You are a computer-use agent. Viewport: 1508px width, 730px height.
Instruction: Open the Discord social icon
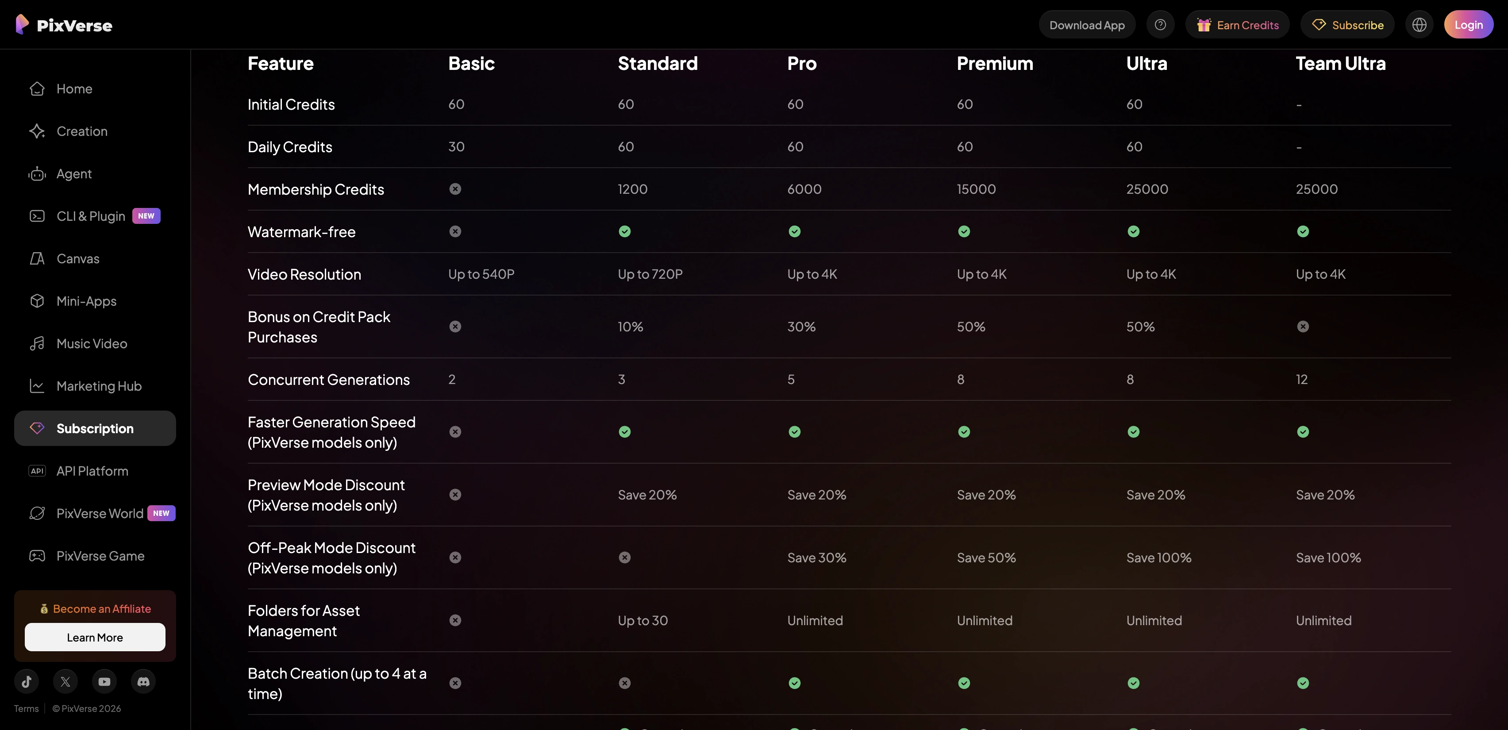[x=143, y=681]
